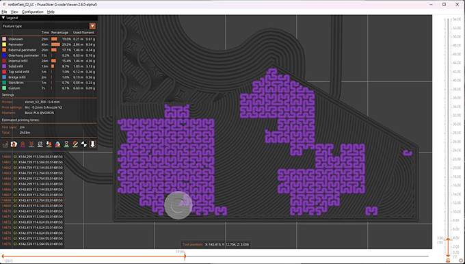This screenshot has height=264, width=465.
Task: Click the horizontal move slider thumb
Action: point(185,256)
